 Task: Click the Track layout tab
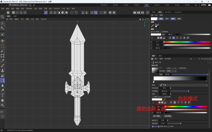(x=167, y=5)
